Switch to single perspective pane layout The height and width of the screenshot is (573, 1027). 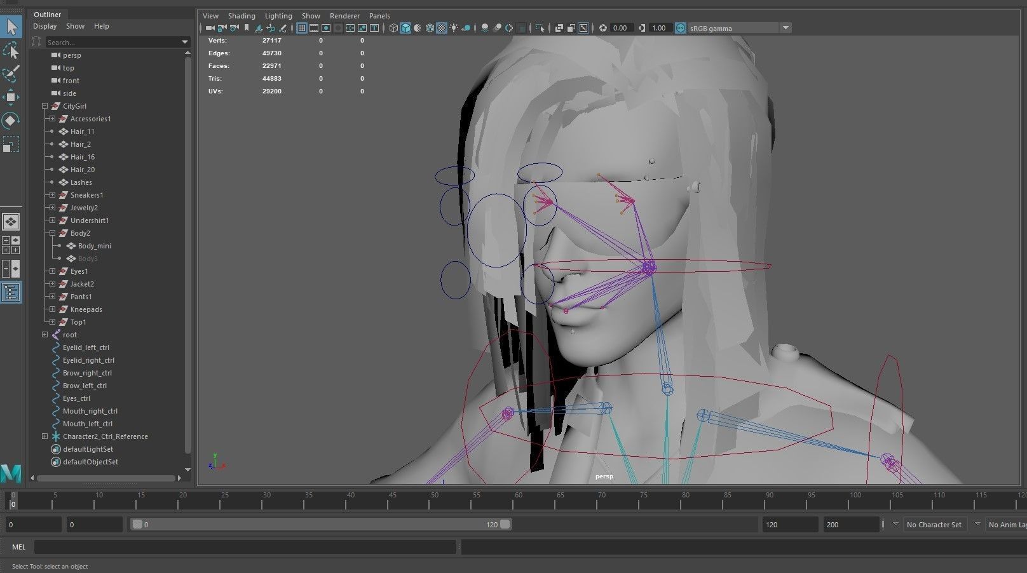[x=11, y=222]
